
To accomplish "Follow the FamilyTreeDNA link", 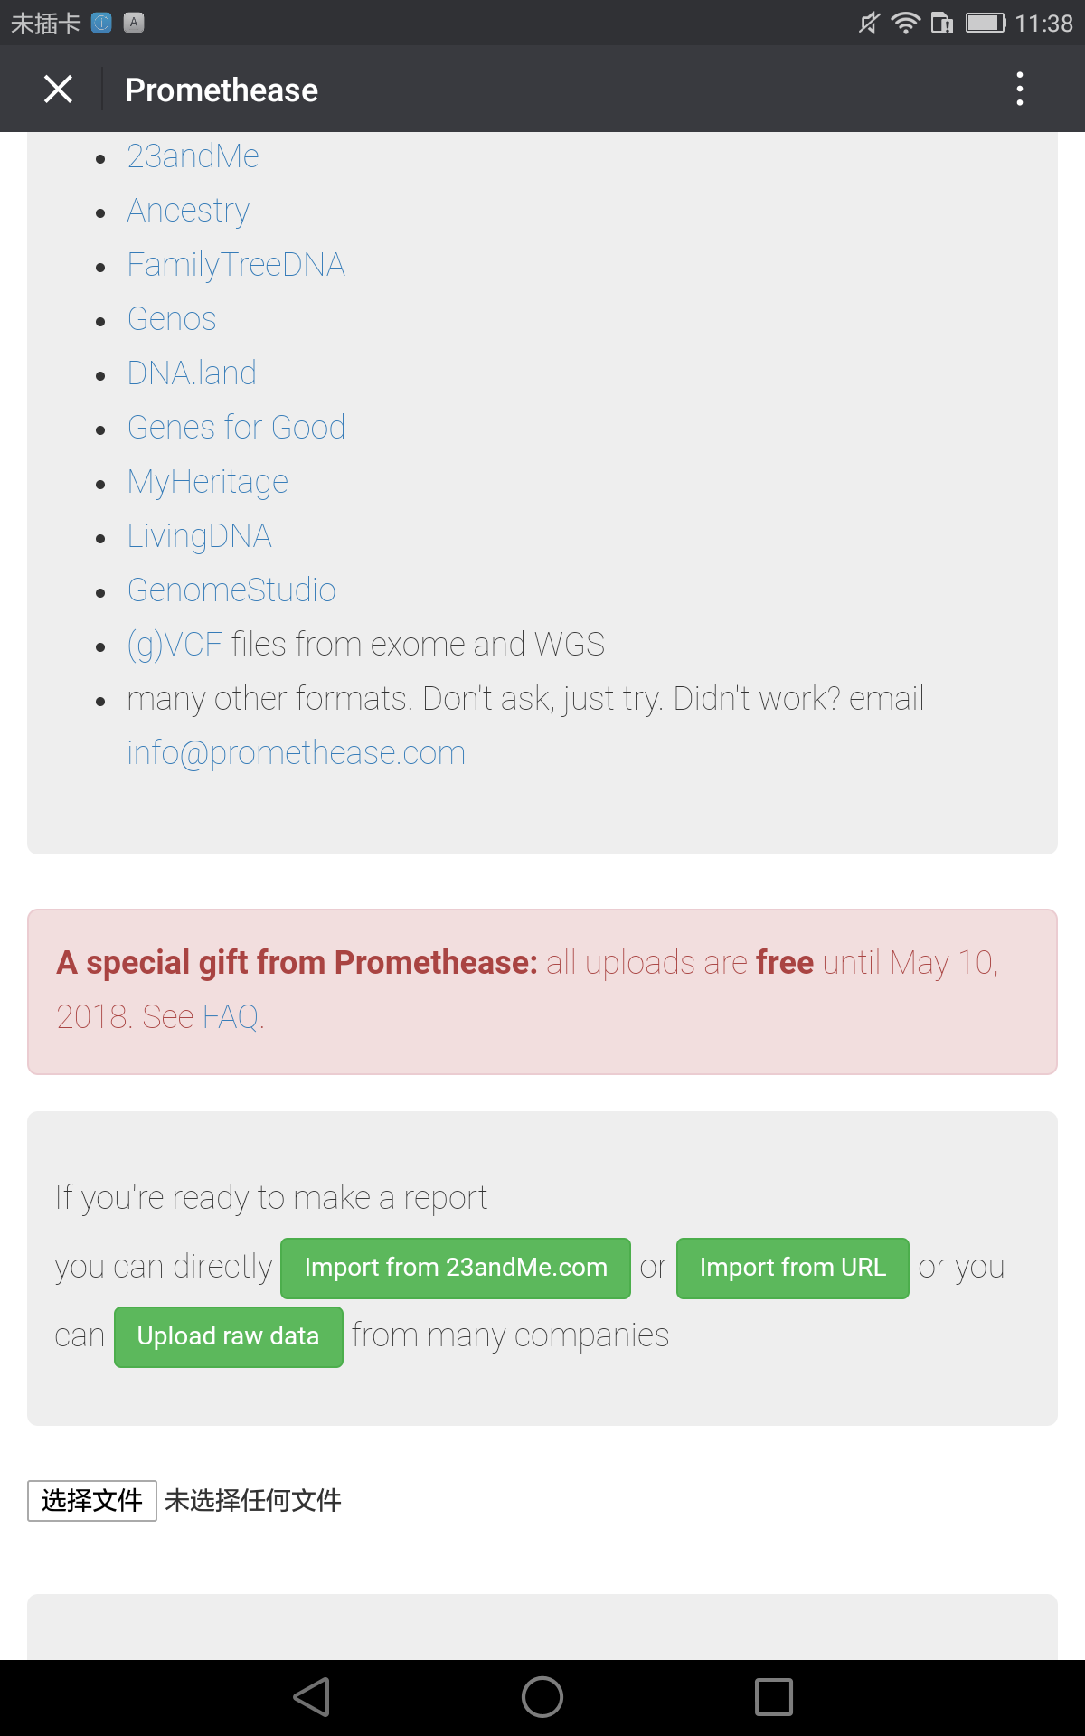I will click(x=236, y=265).
